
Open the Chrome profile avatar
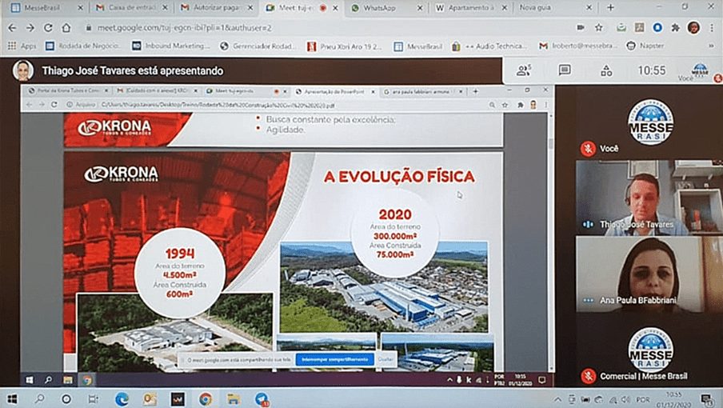tap(693, 28)
